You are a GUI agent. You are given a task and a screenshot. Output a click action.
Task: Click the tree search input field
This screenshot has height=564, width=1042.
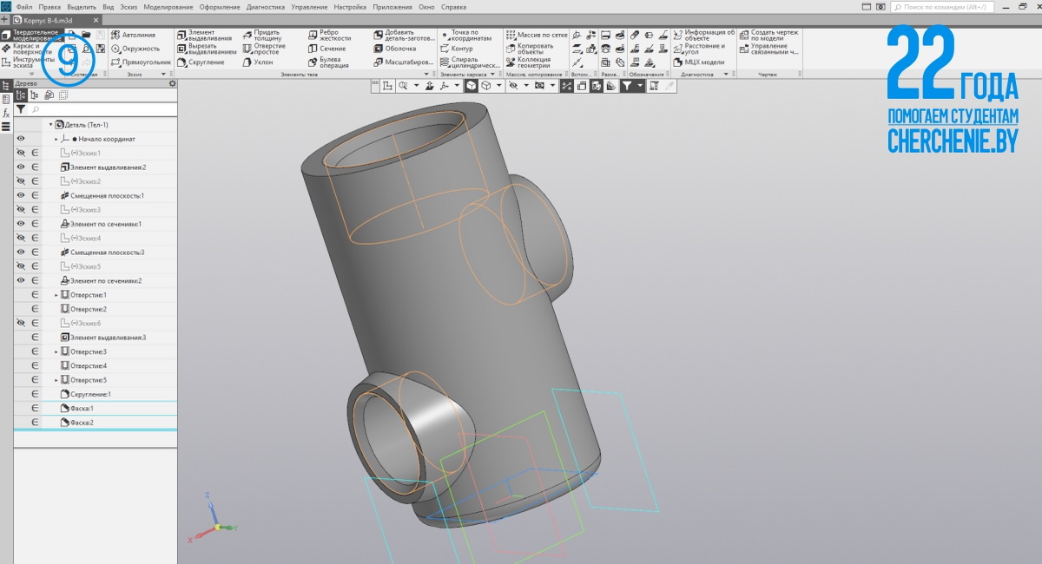pos(100,110)
